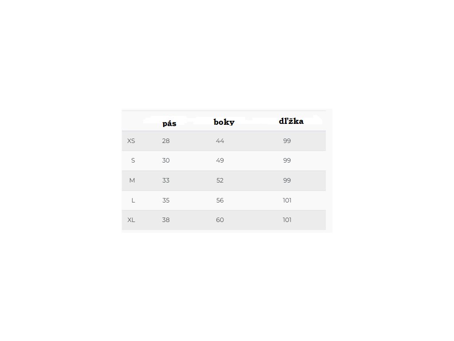Click waist value 33 for M
This screenshot has height=341, width=454.
point(166,181)
